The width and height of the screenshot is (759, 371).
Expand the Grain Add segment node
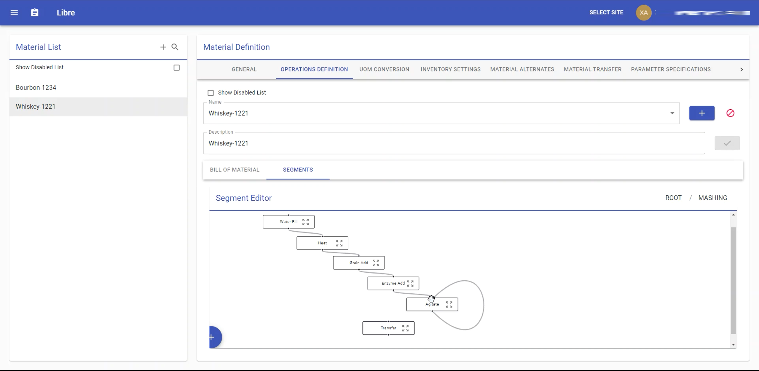[376, 263]
